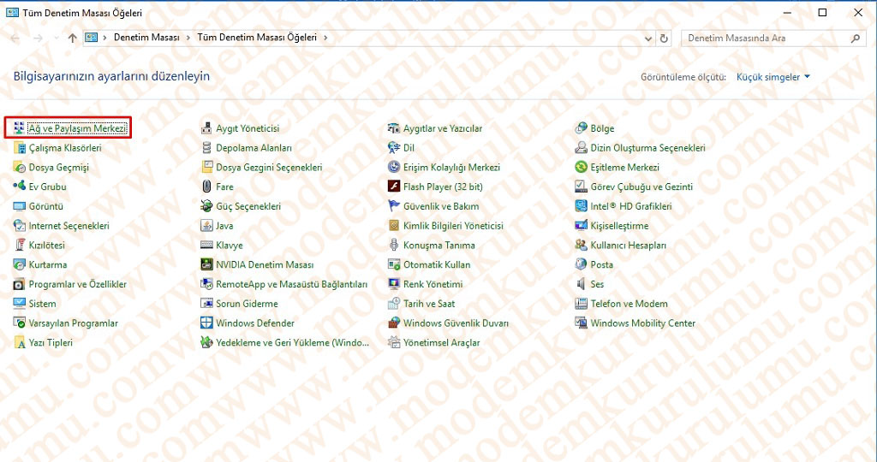Go up one level arrow

click(x=72, y=38)
